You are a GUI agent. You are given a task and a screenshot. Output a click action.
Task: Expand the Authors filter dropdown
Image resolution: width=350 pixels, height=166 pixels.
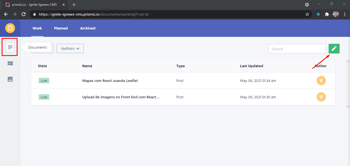point(70,49)
